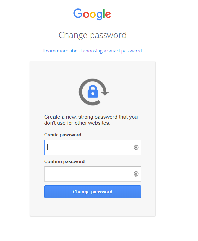Focus the Create password input field

point(93,148)
